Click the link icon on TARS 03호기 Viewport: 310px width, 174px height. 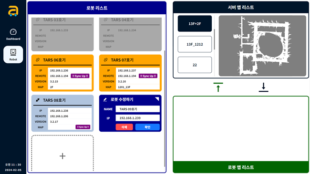[38, 19]
